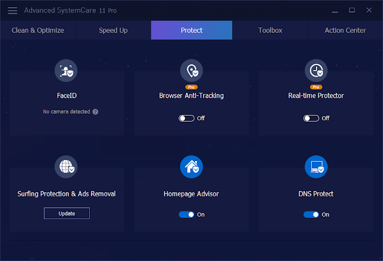Go to the Toolbox tab

(x=270, y=30)
